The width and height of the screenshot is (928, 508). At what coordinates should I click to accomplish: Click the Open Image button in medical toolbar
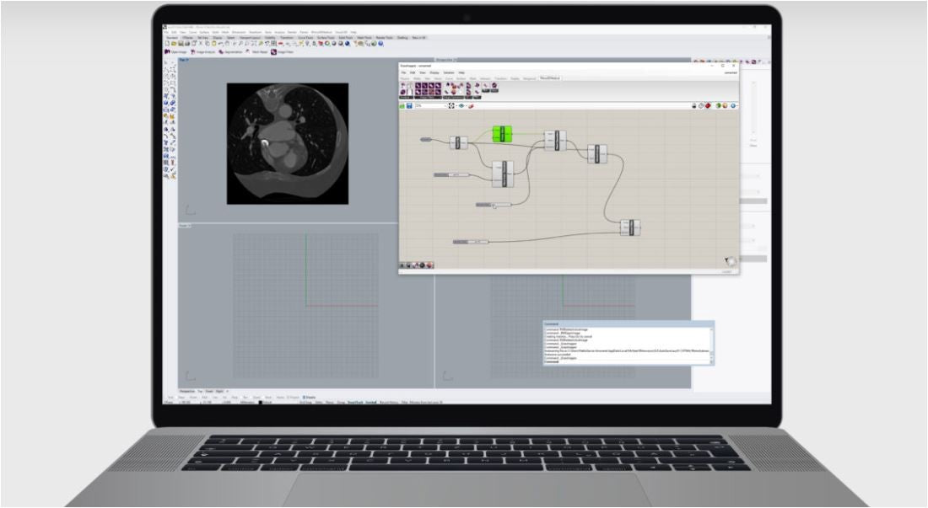(x=175, y=52)
